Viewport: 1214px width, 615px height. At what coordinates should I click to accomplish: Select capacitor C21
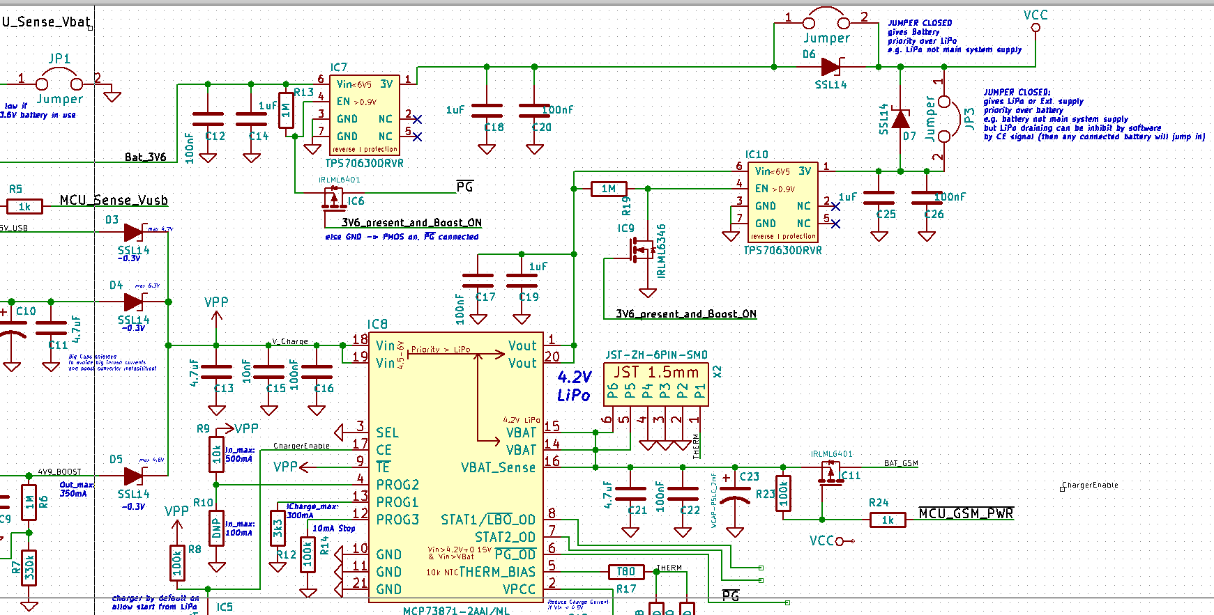[630, 494]
